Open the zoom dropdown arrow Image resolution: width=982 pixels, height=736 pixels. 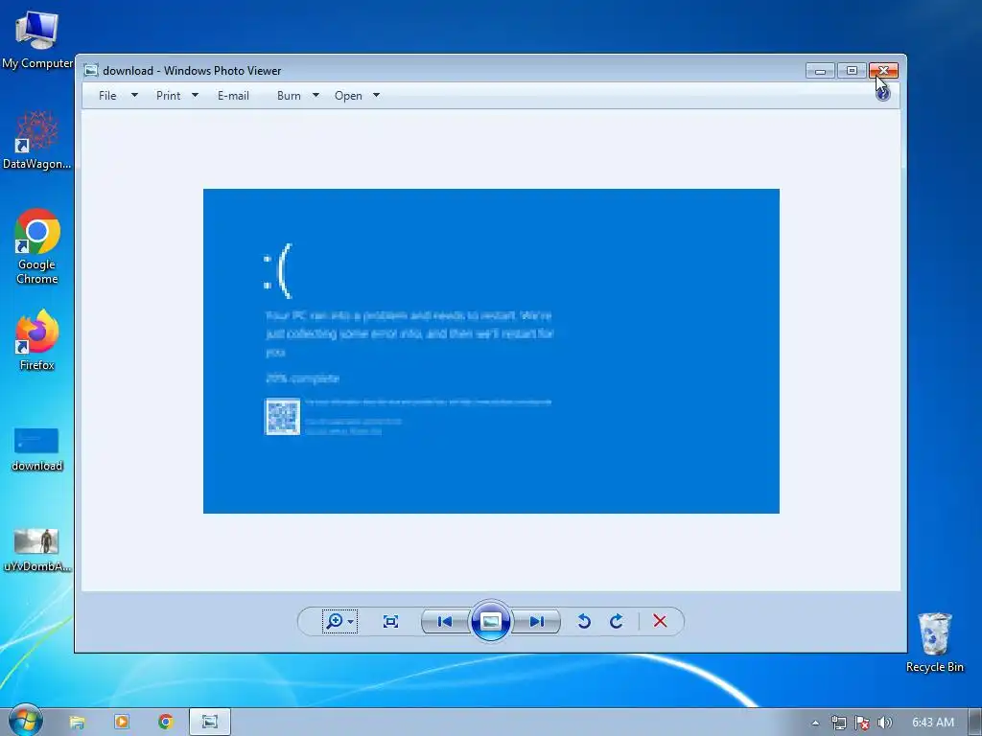tap(351, 622)
